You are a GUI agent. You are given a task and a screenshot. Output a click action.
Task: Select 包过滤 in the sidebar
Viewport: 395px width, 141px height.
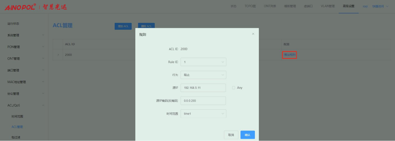click(16, 137)
